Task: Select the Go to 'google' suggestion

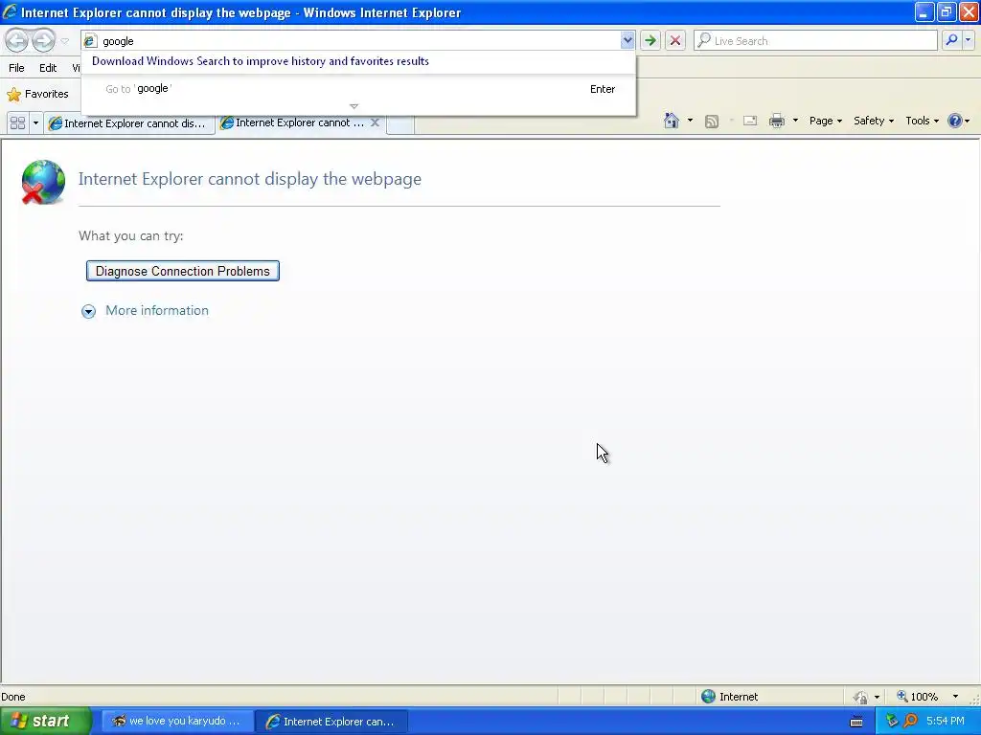Action: [359, 89]
